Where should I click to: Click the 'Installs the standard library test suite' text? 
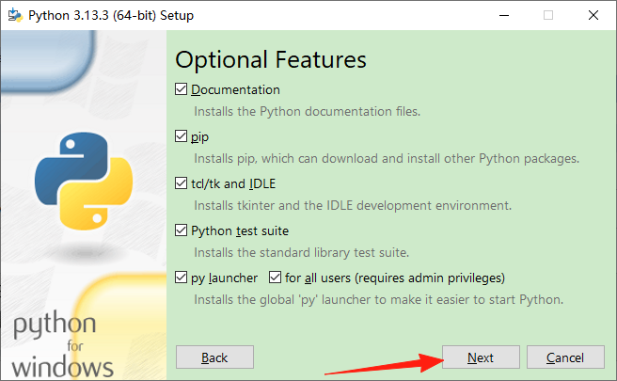[314, 252]
